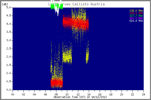This screenshot has height=100, width=151.
Task: Click the 4.0 dB axis label
Action: [x=9, y=24]
